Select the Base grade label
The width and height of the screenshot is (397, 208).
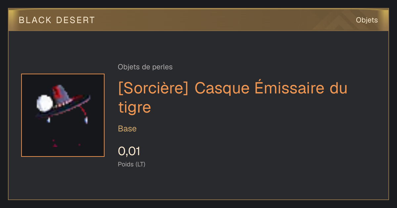pos(127,129)
